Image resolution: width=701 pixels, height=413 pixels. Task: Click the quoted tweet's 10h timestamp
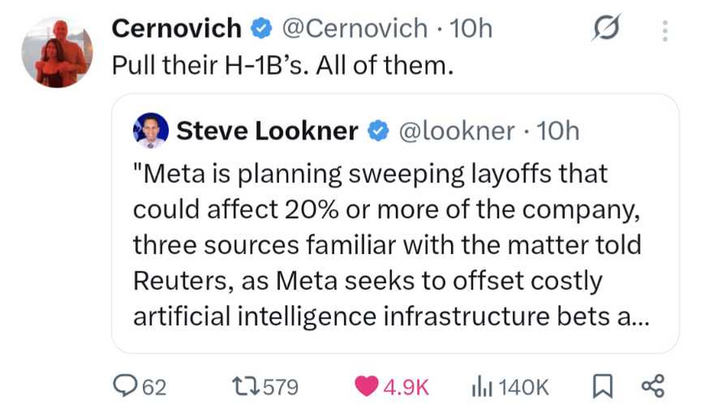(x=557, y=131)
